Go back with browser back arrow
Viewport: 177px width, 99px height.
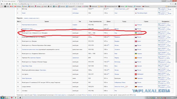click(2, 4)
